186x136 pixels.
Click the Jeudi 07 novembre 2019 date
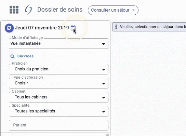tap(42, 28)
